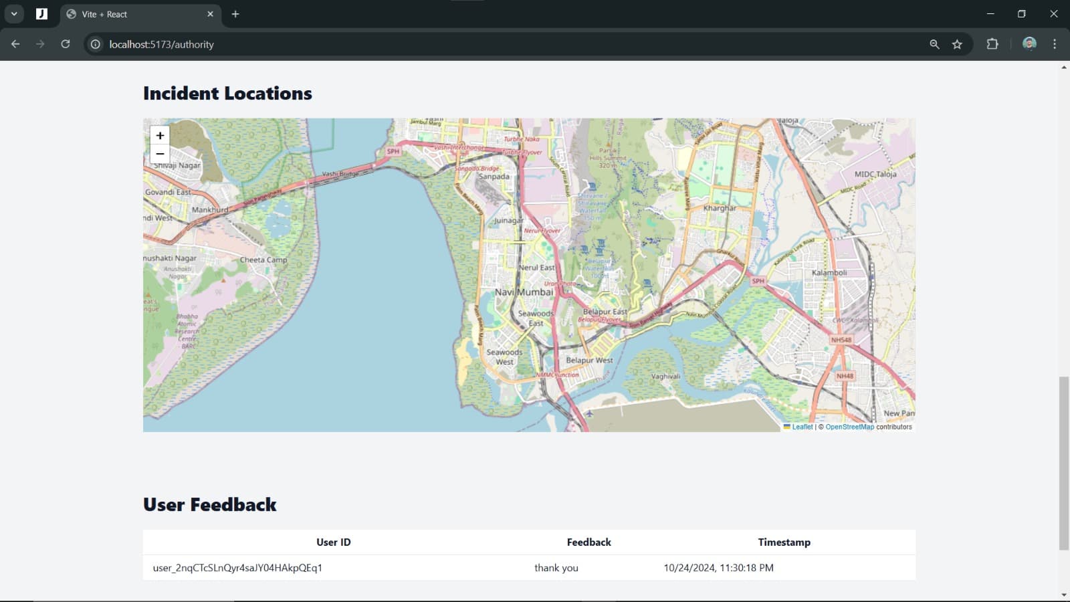This screenshot has height=602, width=1070.
Task: Reload the current page
Action: tap(66, 44)
